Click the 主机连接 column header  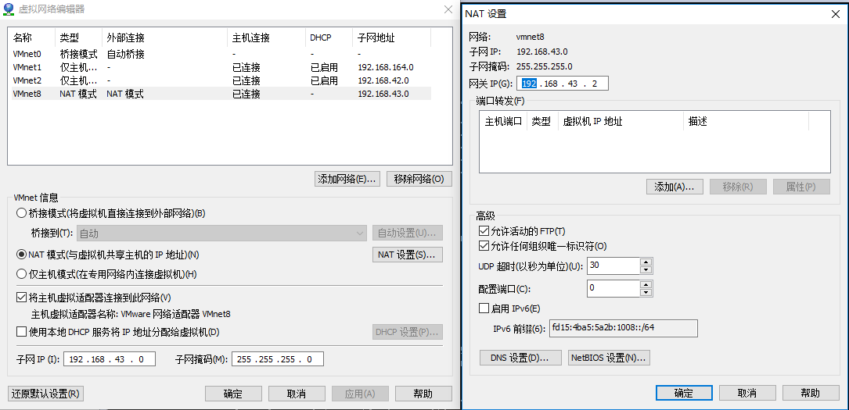click(x=266, y=37)
